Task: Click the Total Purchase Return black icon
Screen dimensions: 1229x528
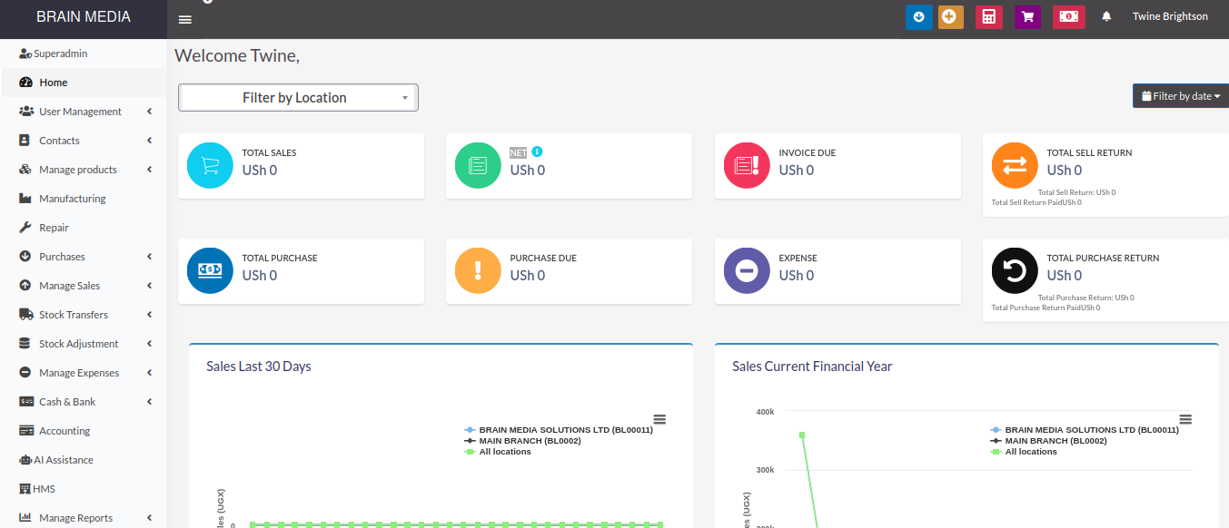Action: click(1015, 270)
